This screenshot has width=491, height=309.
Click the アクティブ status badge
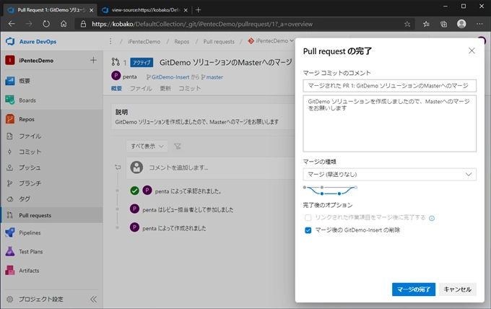point(142,63)
